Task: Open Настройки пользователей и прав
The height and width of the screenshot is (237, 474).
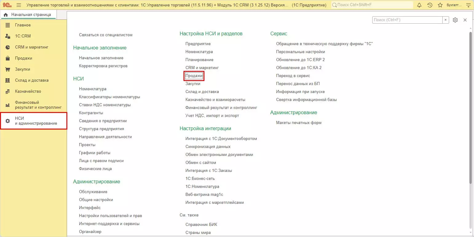Action: pyautogui.click(x=110, y=216)
